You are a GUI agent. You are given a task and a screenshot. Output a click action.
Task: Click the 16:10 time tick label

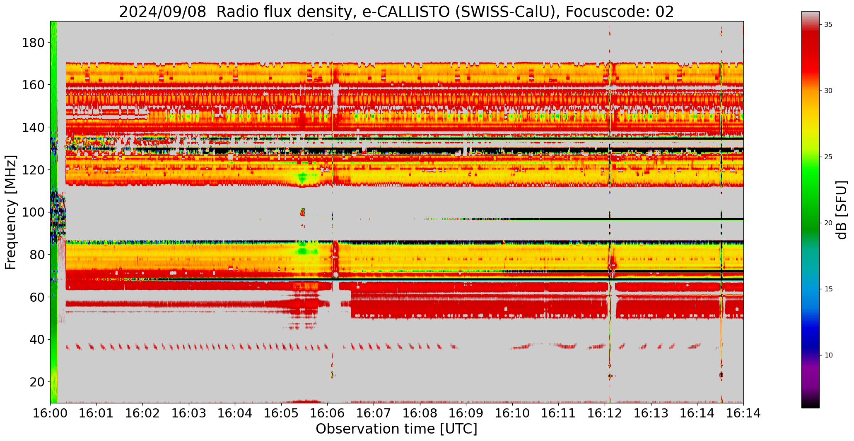(512, 413)
